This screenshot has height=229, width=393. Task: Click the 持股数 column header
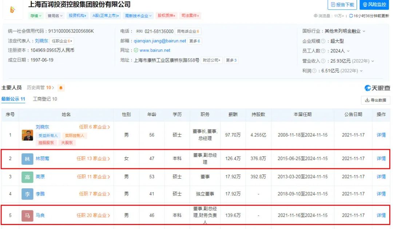pos(258,114)
